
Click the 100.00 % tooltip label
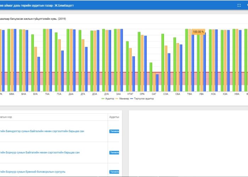click(x=198, y=32)
